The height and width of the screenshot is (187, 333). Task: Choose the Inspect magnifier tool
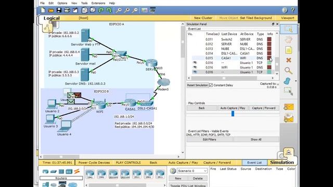coord(288,71)
